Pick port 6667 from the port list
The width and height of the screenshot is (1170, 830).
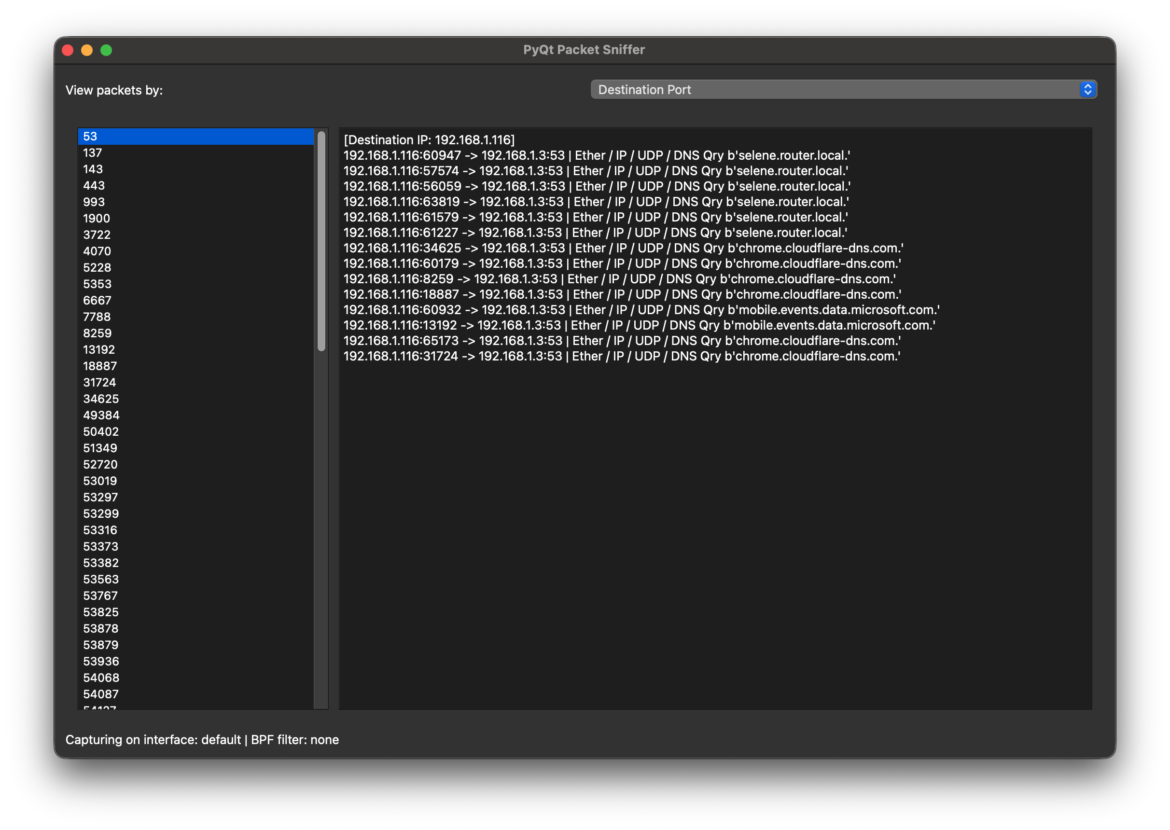[97, 301]
